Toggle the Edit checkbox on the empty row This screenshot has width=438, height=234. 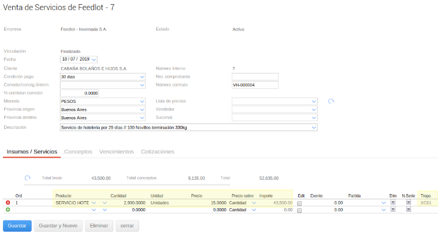299,210
